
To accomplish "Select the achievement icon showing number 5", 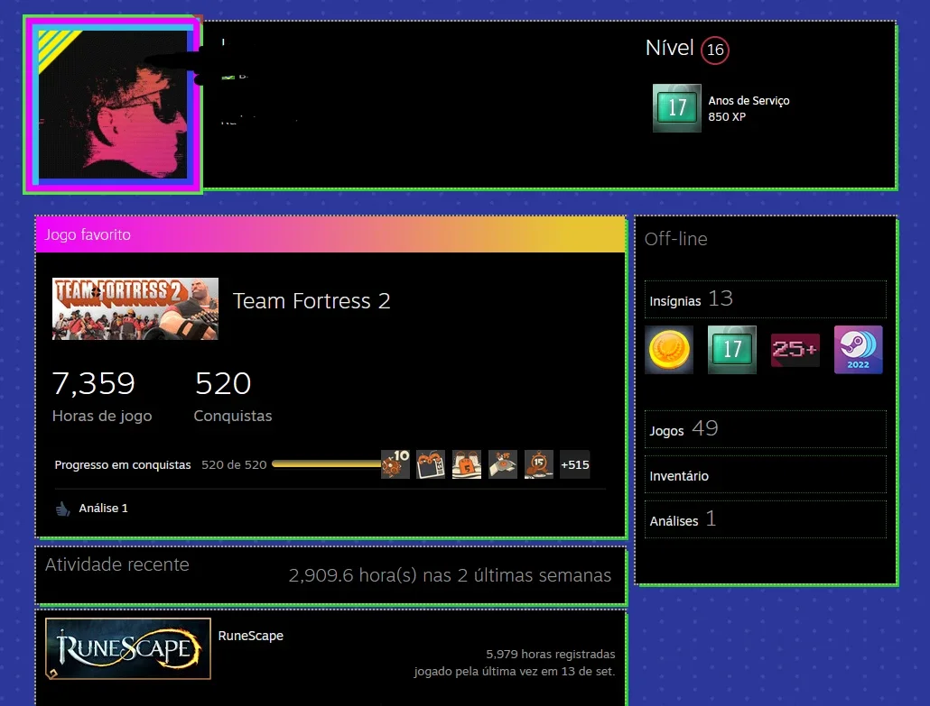I will [467, 464].
